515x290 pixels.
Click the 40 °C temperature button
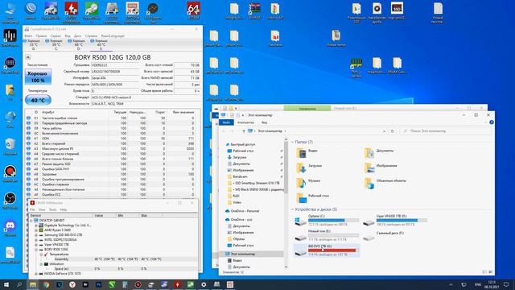pos(38,100)
